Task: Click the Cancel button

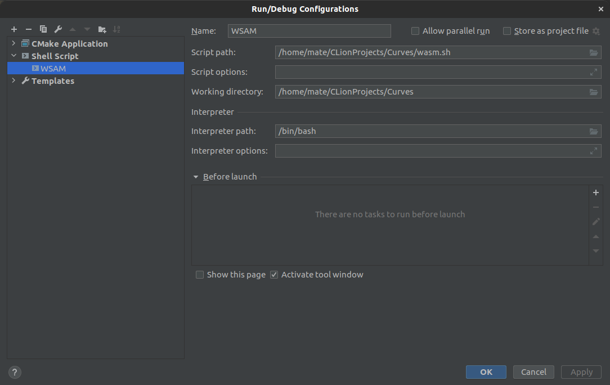Action: click(x=533, y=372)
